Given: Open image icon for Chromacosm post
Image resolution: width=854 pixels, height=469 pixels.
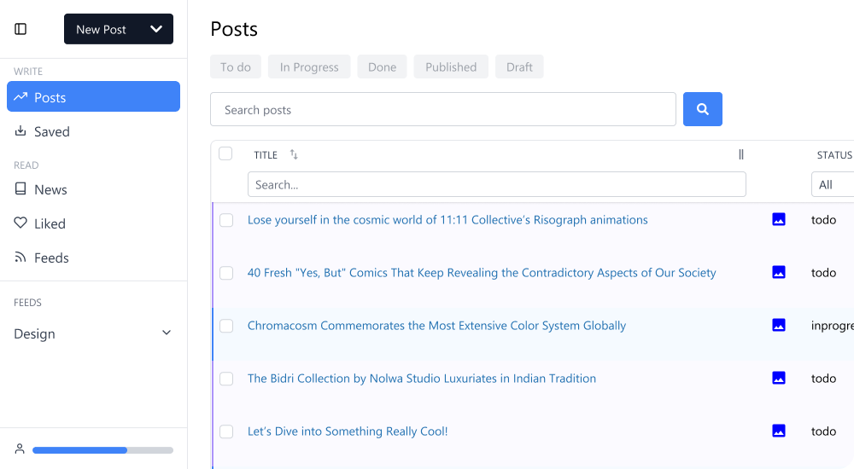Looking at the screenshot, I should (x=778, y=325).
